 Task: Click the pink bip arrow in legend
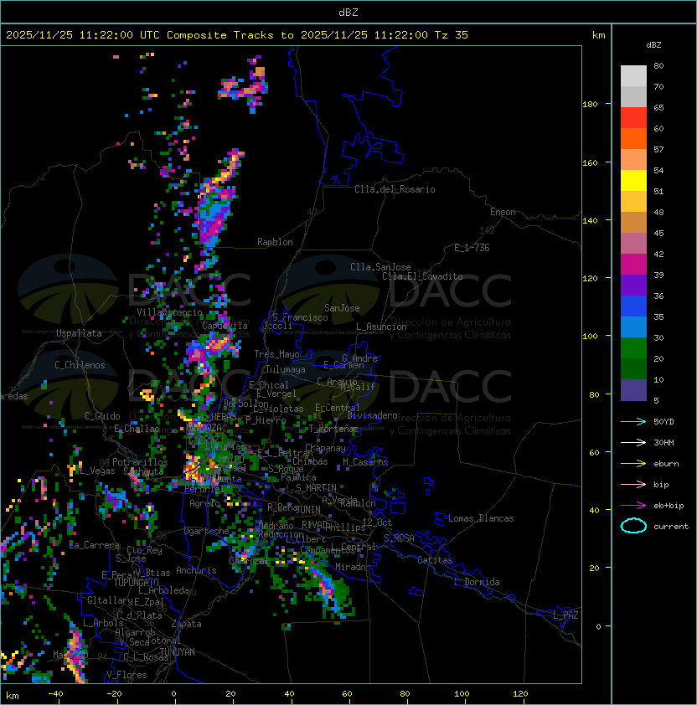tap(633, 484)
